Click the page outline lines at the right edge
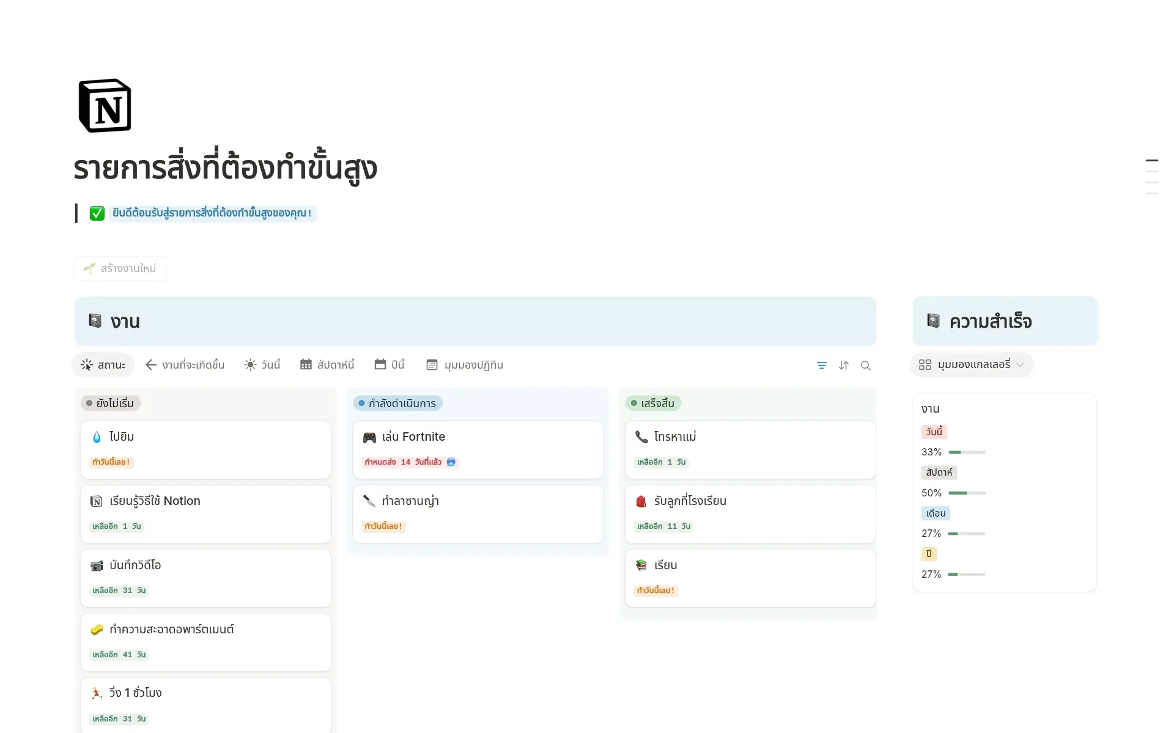This screenshot has width=1174, height=733. point(1152,177)
